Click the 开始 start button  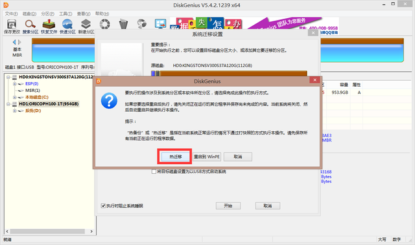coord(228,206)
